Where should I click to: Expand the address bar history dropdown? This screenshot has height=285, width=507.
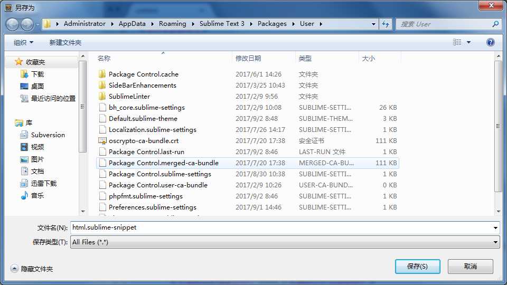tap(373, 24)
